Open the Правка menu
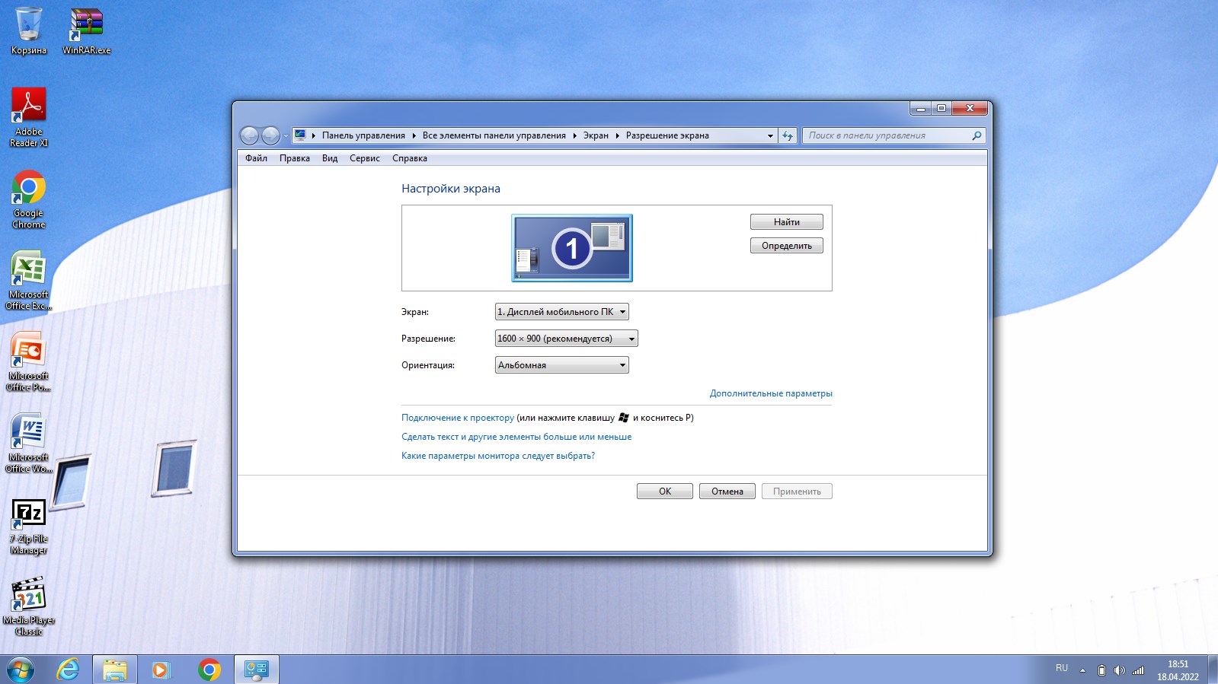The height and width of the screenshot is (684, 1218). 294,158
